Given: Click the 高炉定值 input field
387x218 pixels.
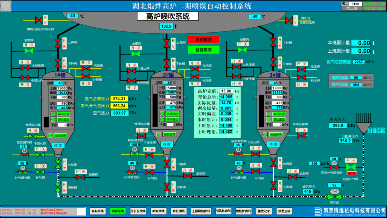Looking at the screenshot, I should click(x=226, y=91).
